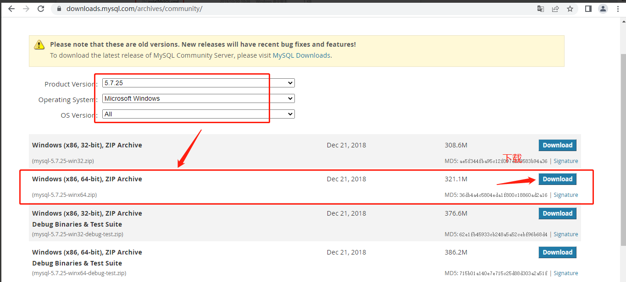Open the browser side panel
626x282 pixels.
pos(588,9)
